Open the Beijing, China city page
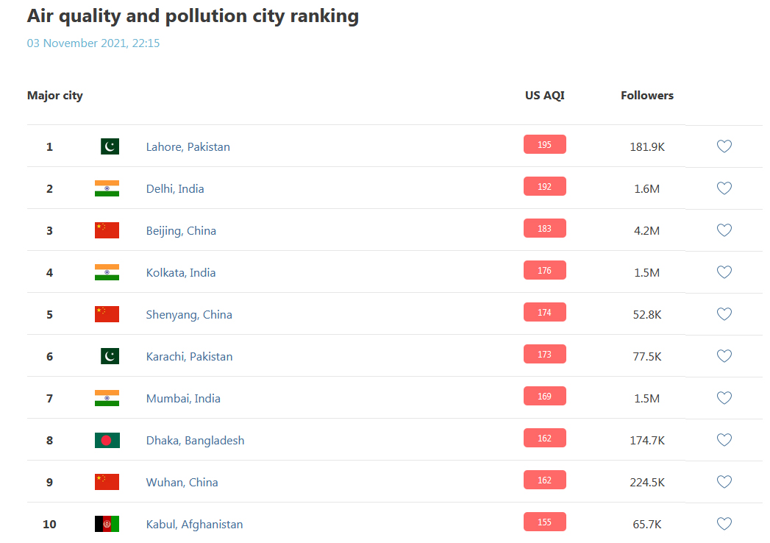770x543 pixels. 181,231
